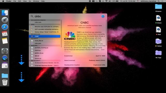166x93 pixels.
Task: Open the Trash in the Dock
Action: pyautogui.click(x=5, y=82)
